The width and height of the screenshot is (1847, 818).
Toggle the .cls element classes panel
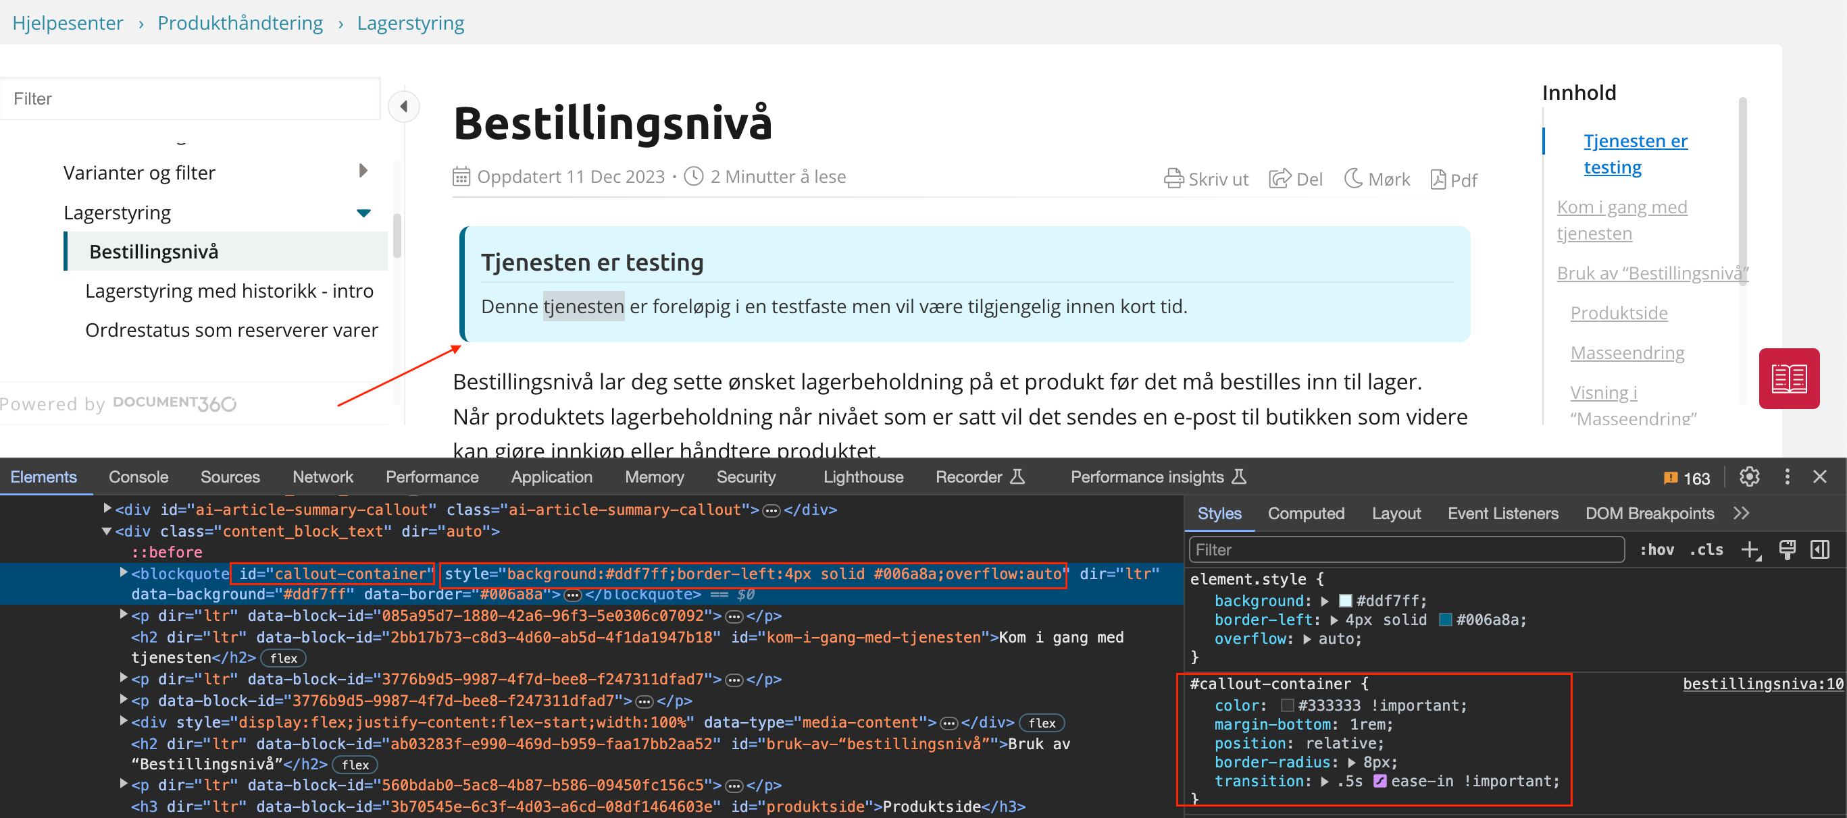(x=1706, y=549)
